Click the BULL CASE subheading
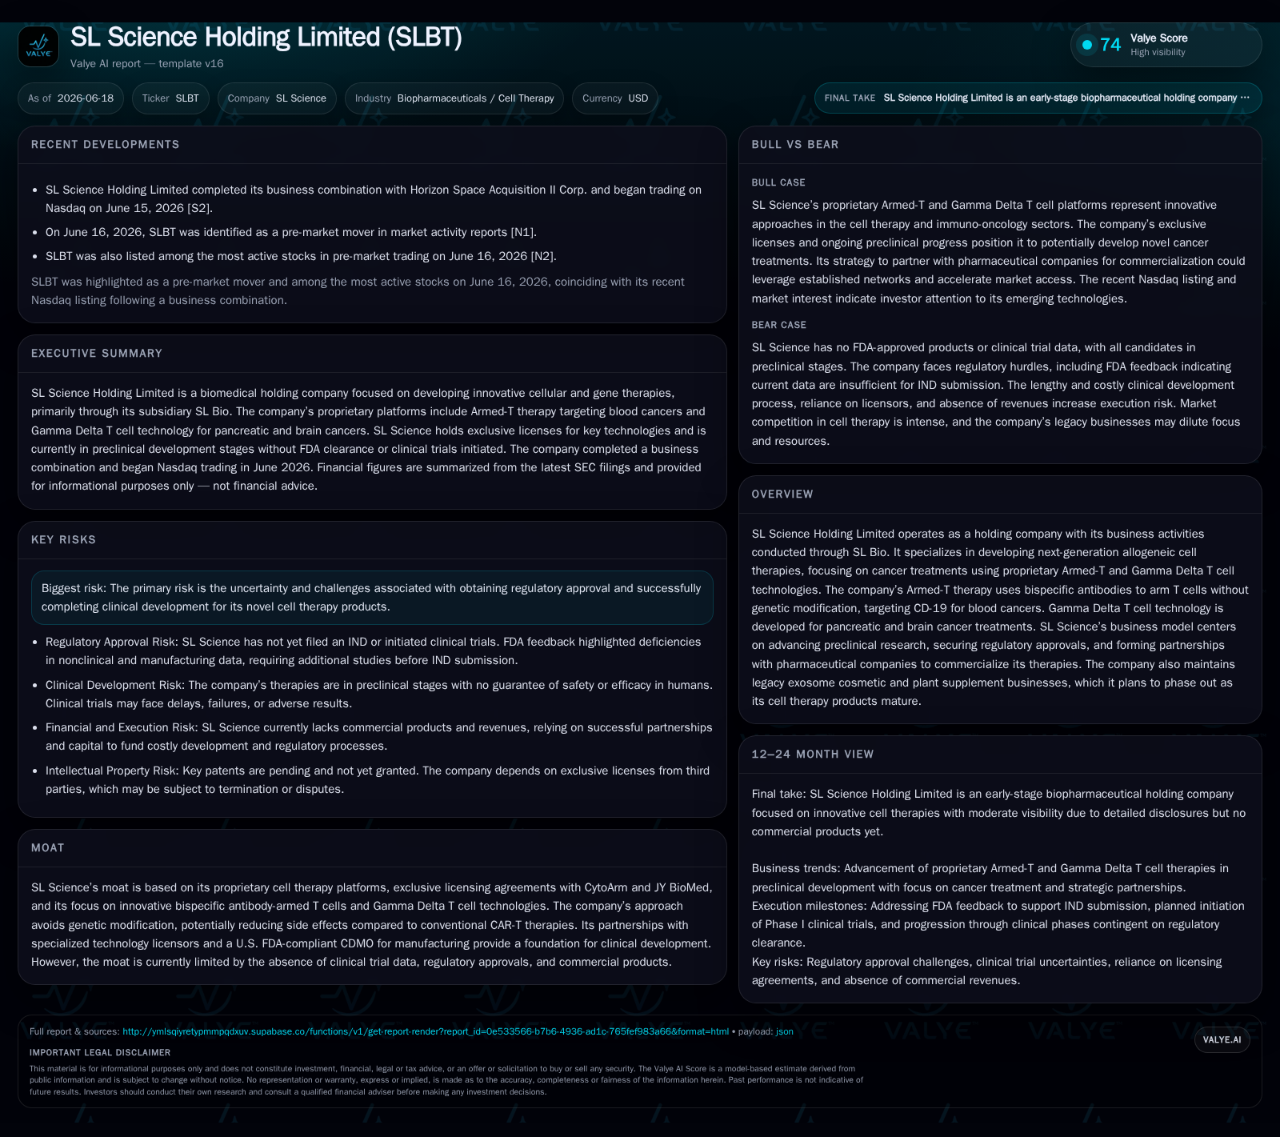Image resolution: width=1280 pixels, height=1137 pixels. point(778,183)
